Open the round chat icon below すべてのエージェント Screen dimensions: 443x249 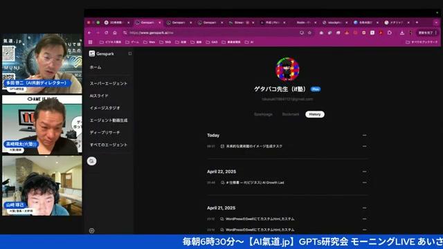pos(91,161)
